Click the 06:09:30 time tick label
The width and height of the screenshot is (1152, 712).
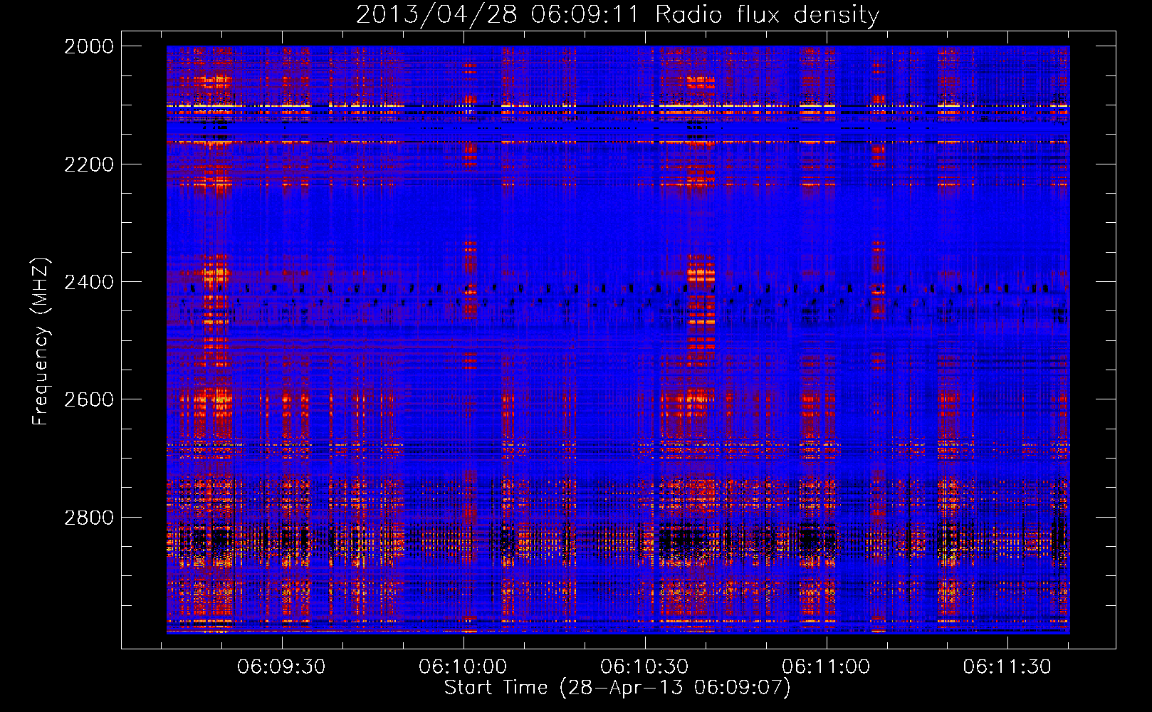click(x=281, y=666)
